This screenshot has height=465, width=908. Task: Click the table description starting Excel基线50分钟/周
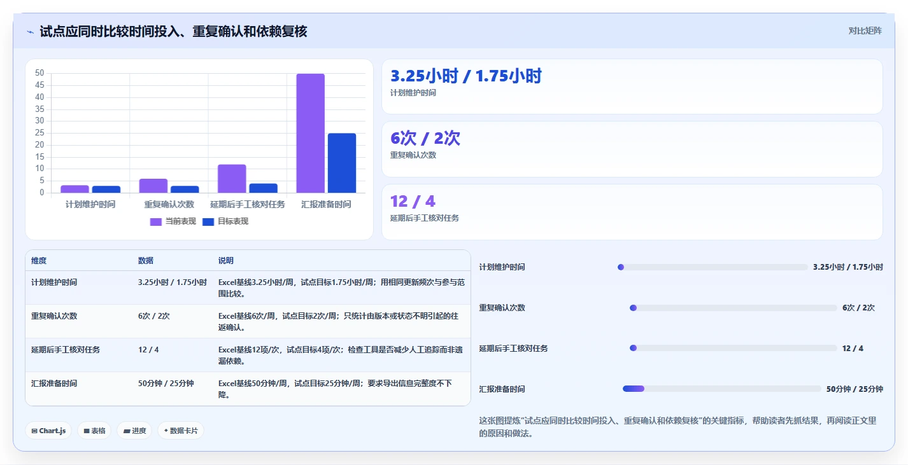[x=336, y=389]
